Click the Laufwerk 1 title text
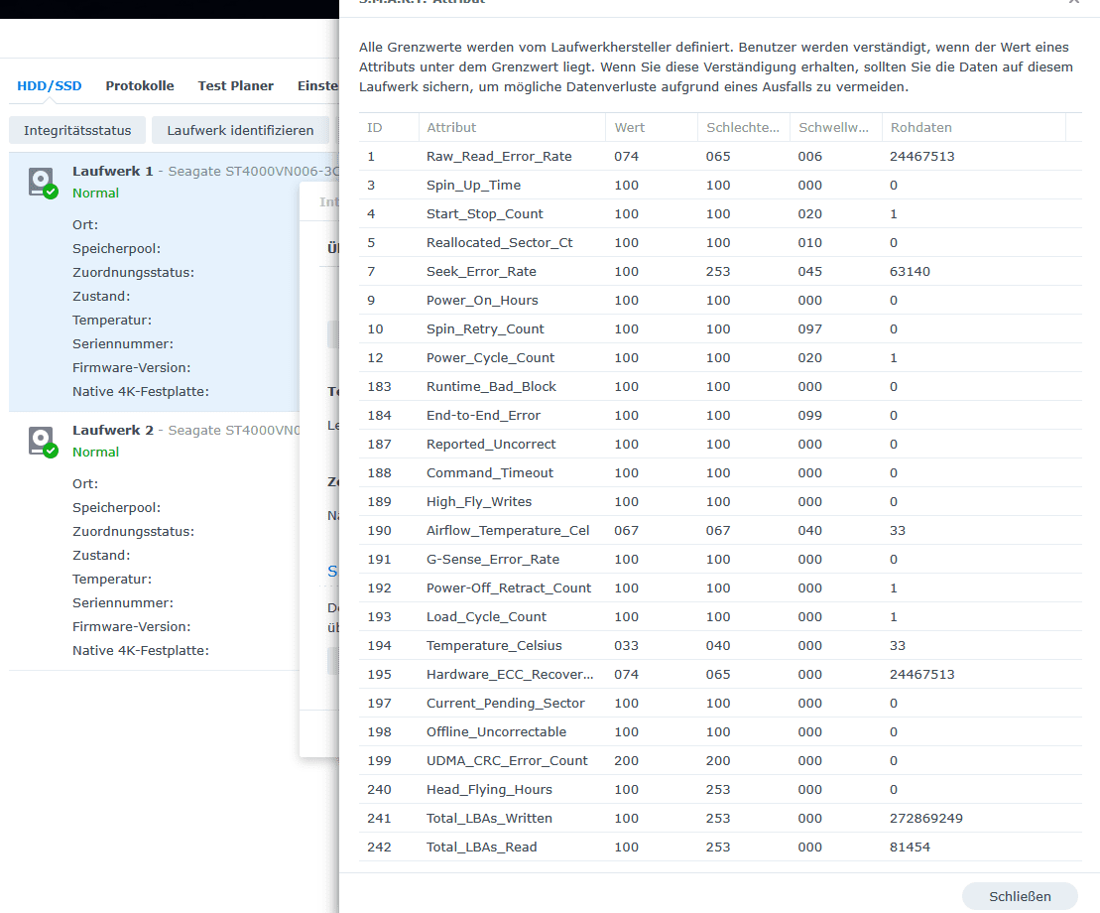This screenshot has height=913, width=1100. (x=112, y=172)
